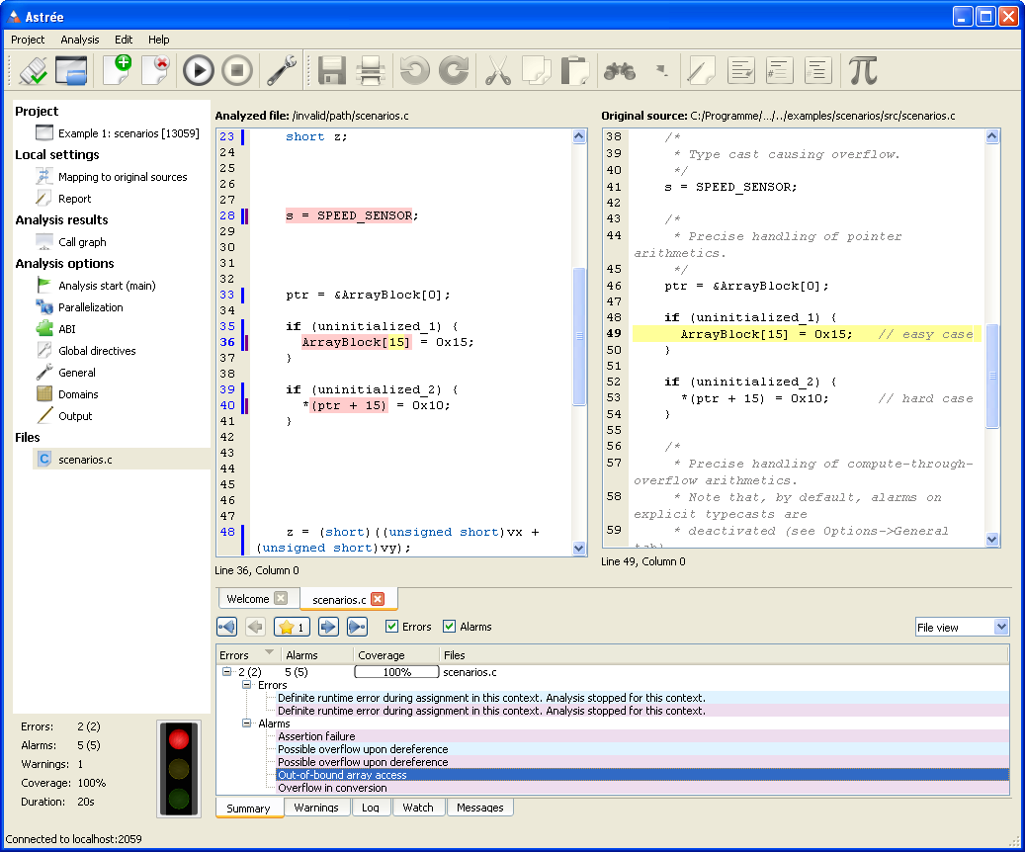Click the remove file (red x) icon
The image size is (1025, 852).
pyautogui.click(x=155, y=70)
